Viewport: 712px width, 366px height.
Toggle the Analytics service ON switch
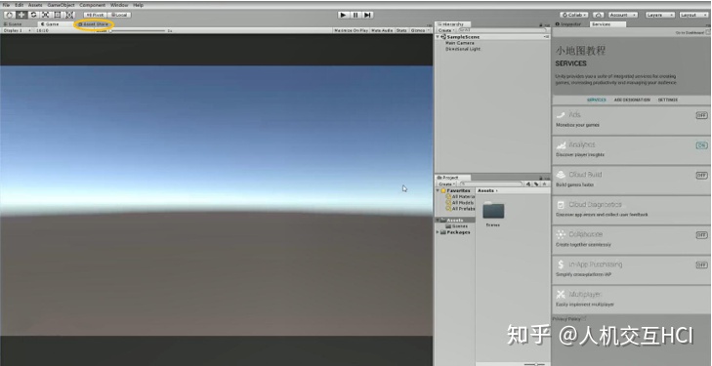click(x=701, y=145)
